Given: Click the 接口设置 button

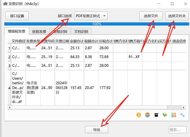Looking at the screenshot, I should (17, 16).
